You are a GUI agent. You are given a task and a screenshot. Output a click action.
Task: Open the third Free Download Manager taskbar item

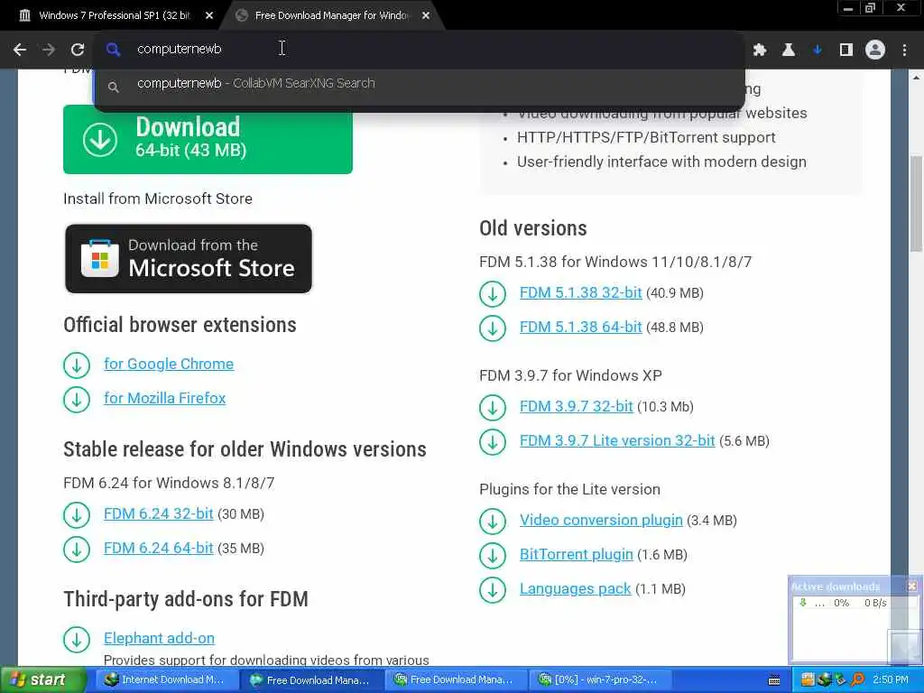coord(455,680)
